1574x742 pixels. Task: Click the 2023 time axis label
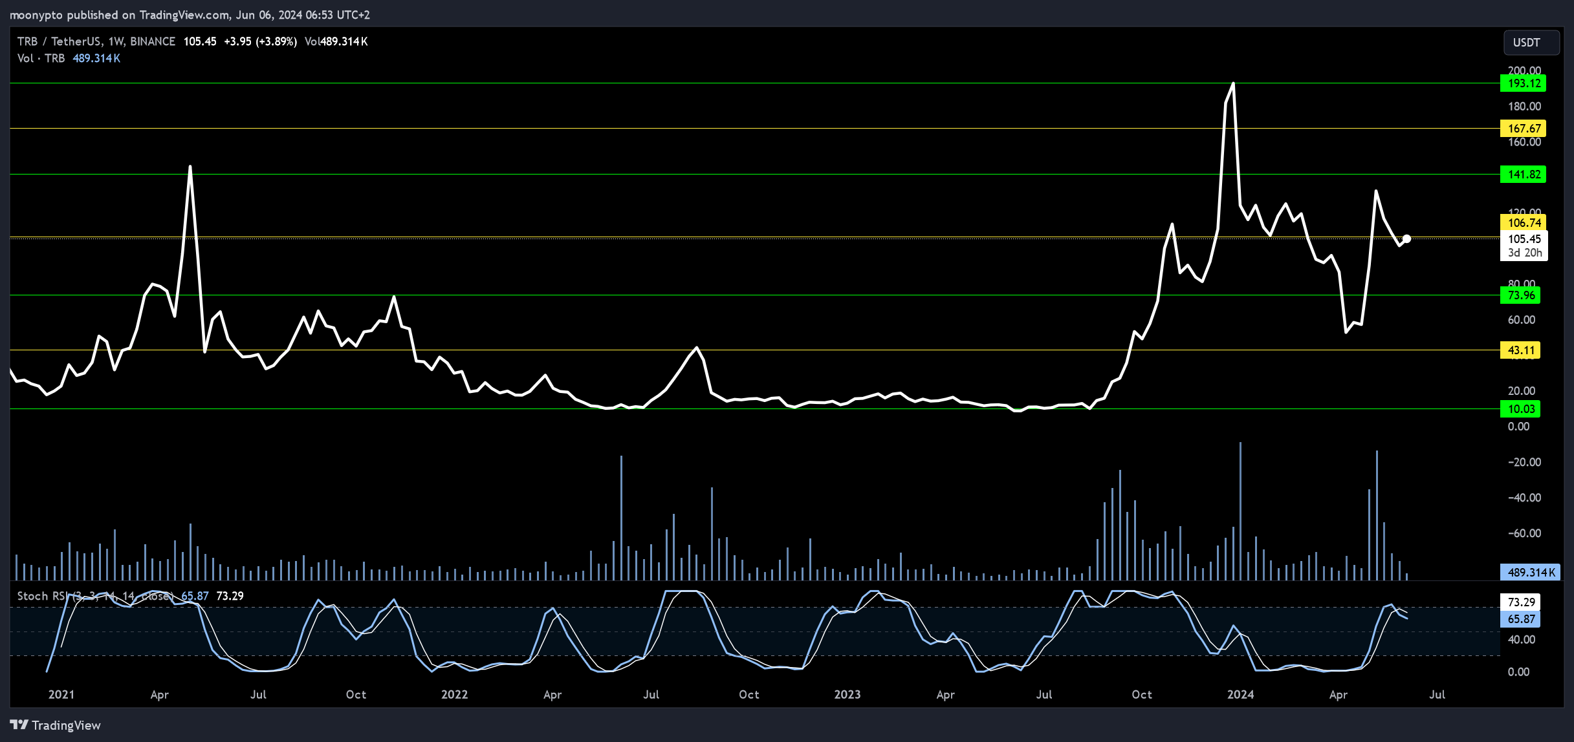tap(847, 695)
